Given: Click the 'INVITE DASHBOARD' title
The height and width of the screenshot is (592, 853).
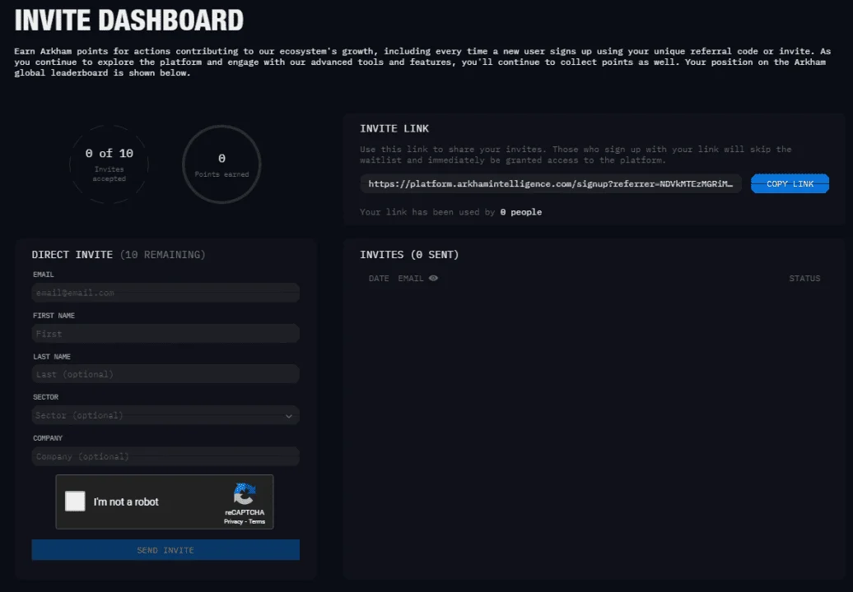Looking at the screenshot, I should 129,20.
